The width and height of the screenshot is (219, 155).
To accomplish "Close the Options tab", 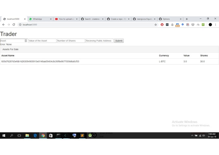I will pos(181,19).
